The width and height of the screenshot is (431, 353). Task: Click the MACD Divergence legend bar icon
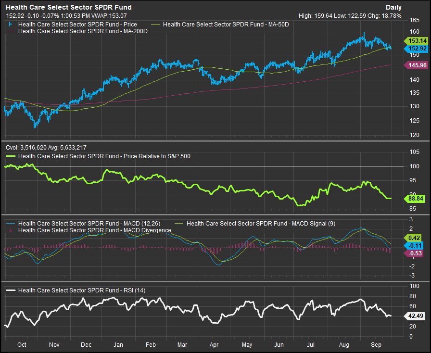point(11,230)
